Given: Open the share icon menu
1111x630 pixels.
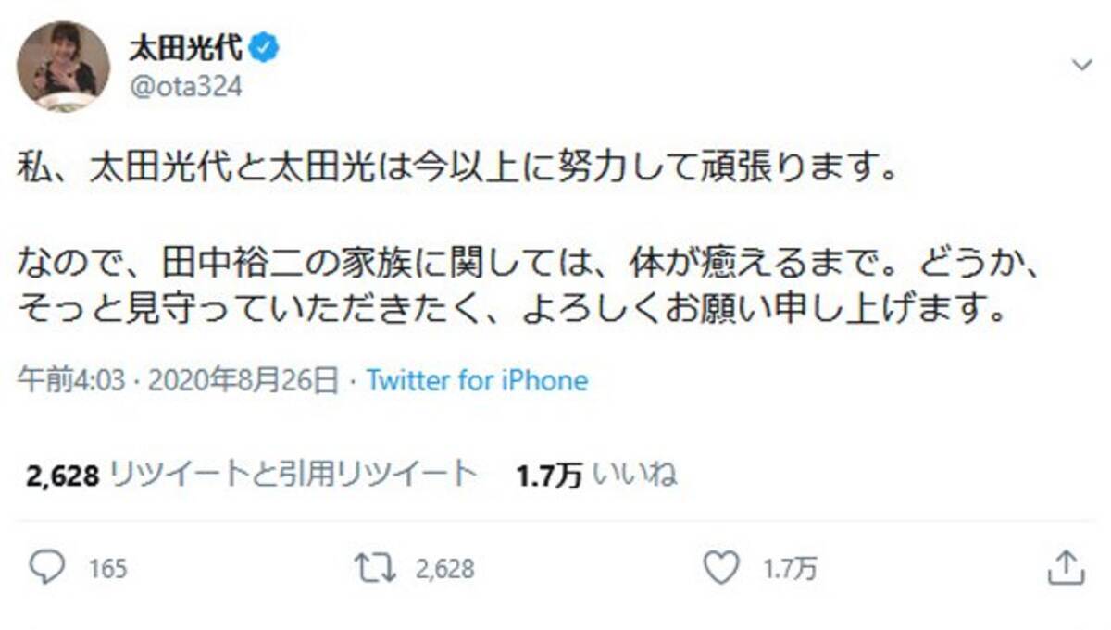Looking at the screenshot, I should coord(1066,567).
